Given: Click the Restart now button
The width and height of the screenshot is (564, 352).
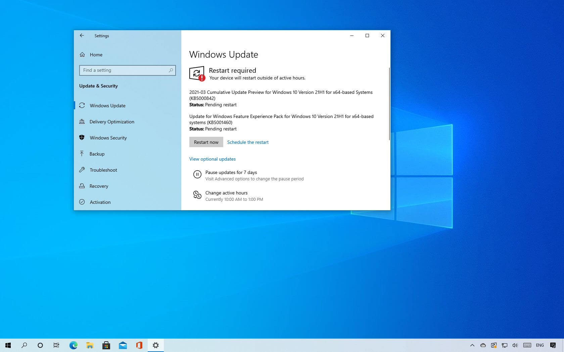Looking at the screenshot, I should [x=206, y=142].
